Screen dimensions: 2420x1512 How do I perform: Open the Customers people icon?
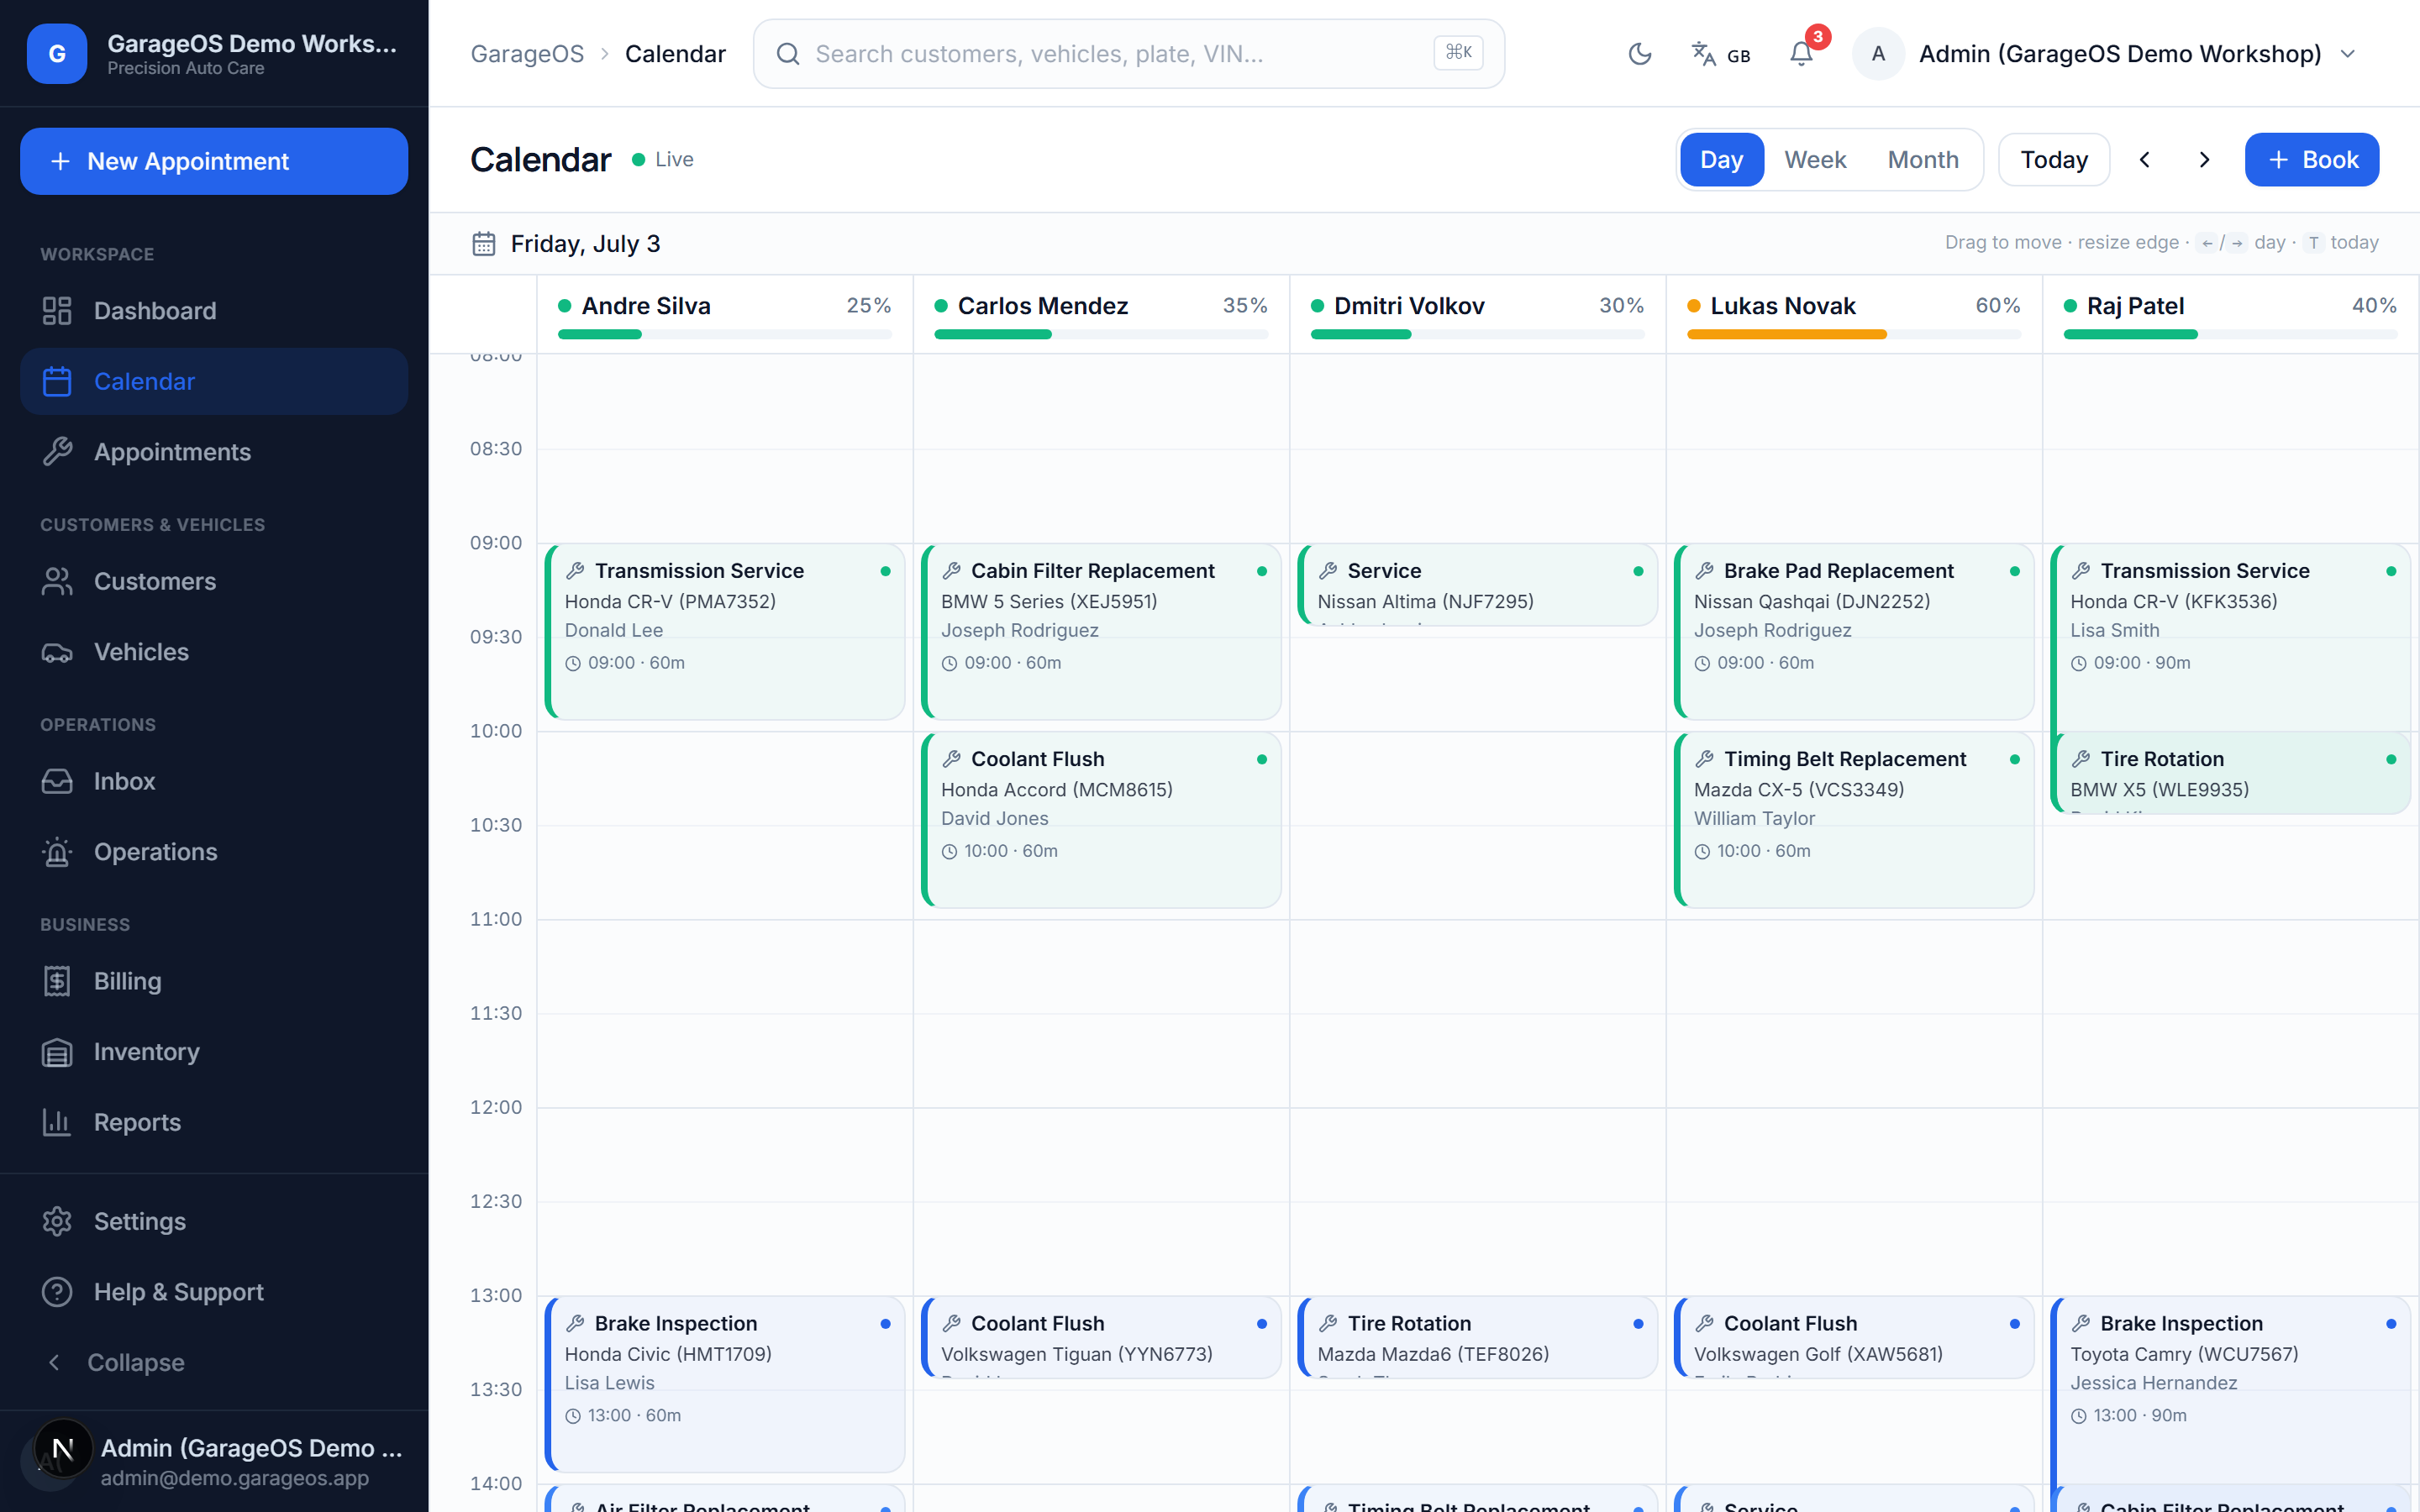pos(57,581)
